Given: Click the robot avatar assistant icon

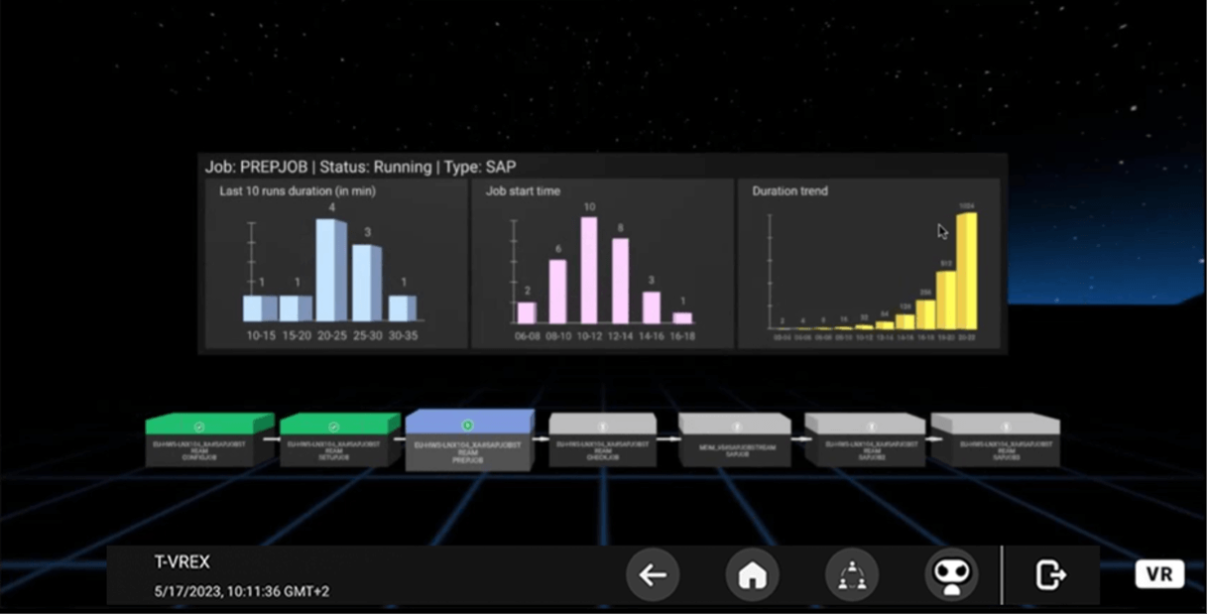Looking at the screenshot, I should coord(951,574).
